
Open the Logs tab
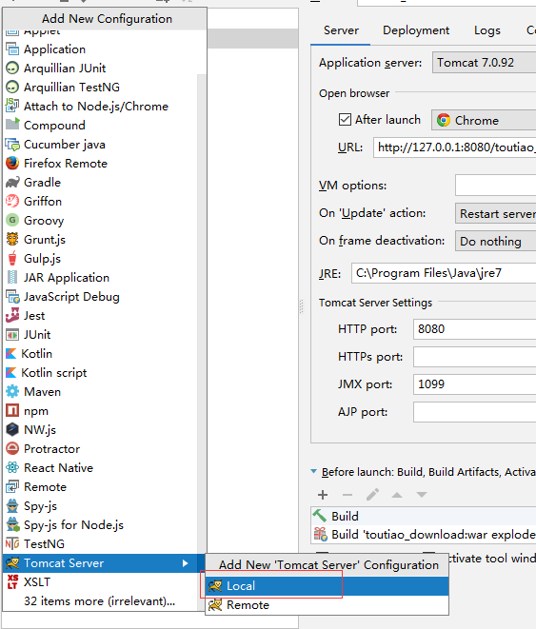coord(487,30)
